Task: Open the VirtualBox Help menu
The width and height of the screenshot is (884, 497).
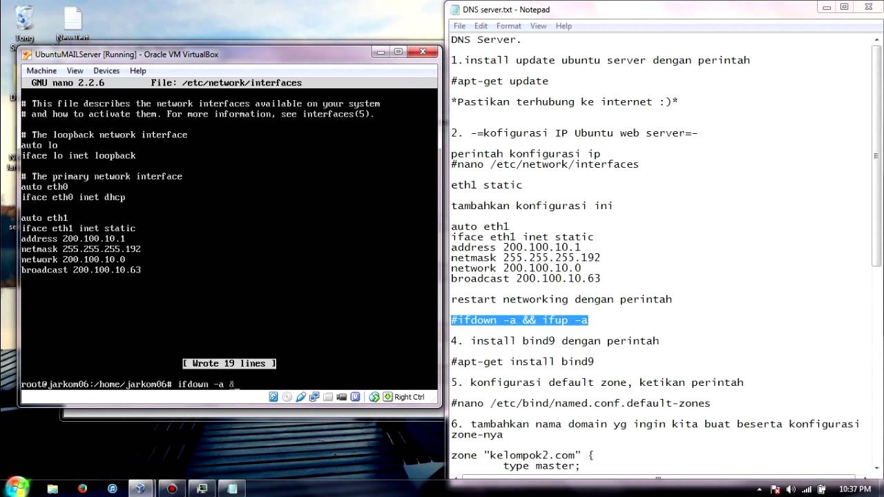Action: tap(138, 70)
